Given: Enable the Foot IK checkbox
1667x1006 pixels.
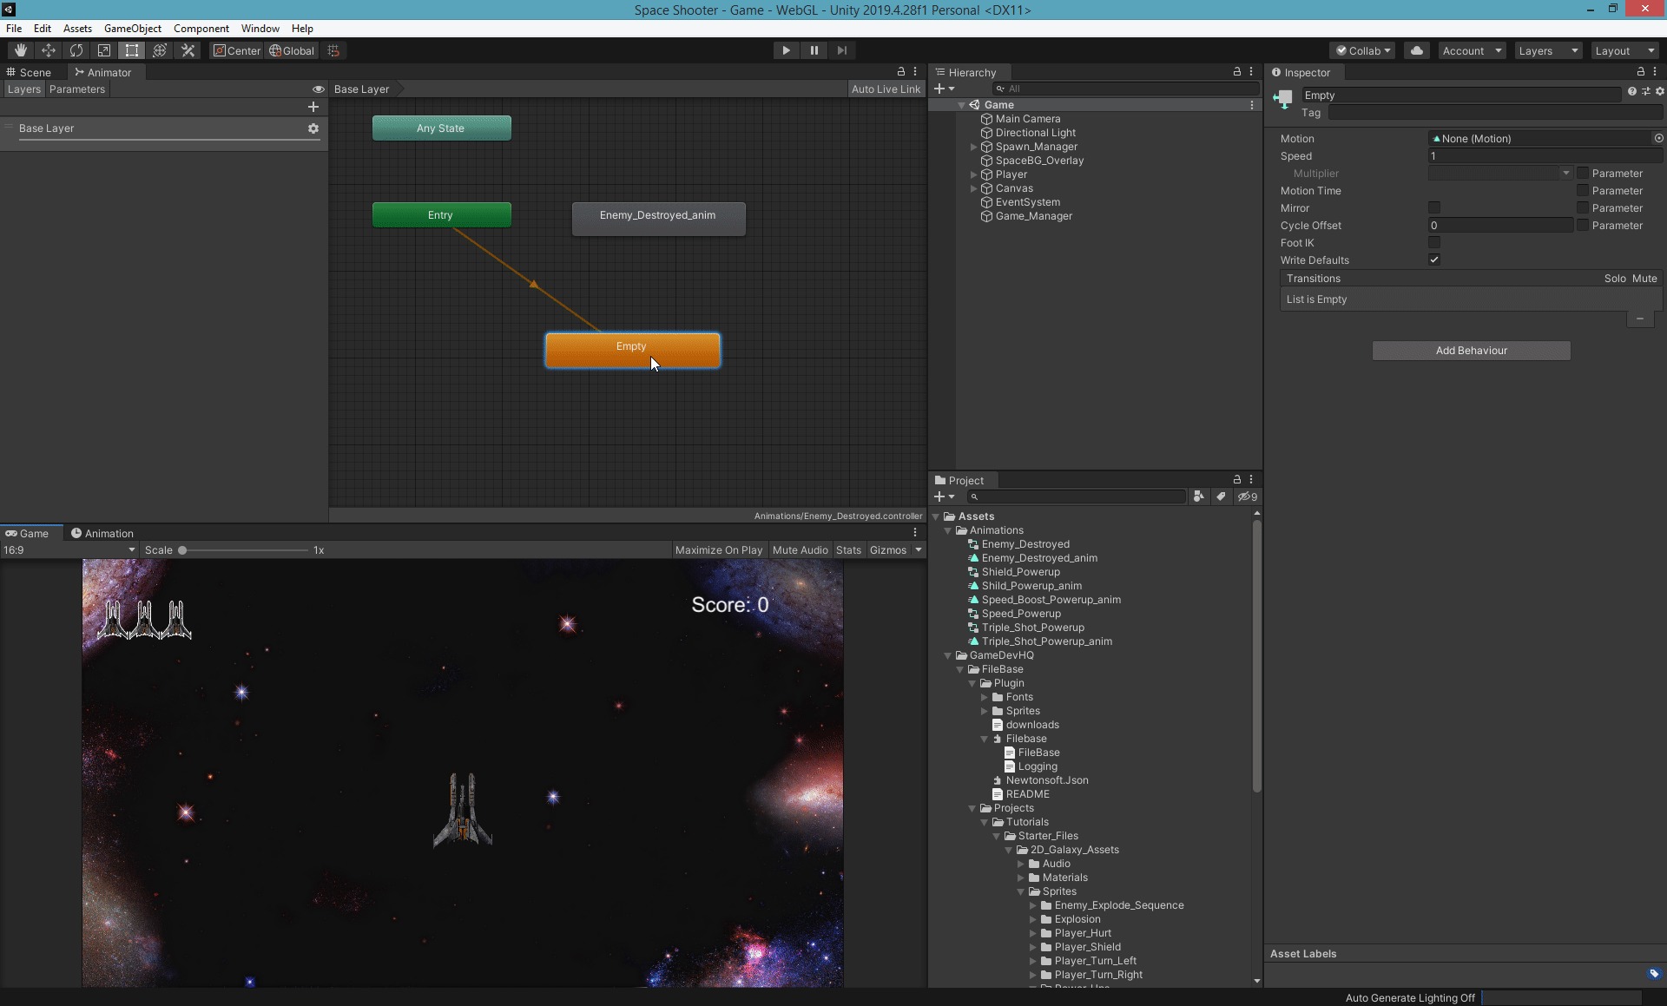Looking at the screenshot, I should tap(1434, 242).
